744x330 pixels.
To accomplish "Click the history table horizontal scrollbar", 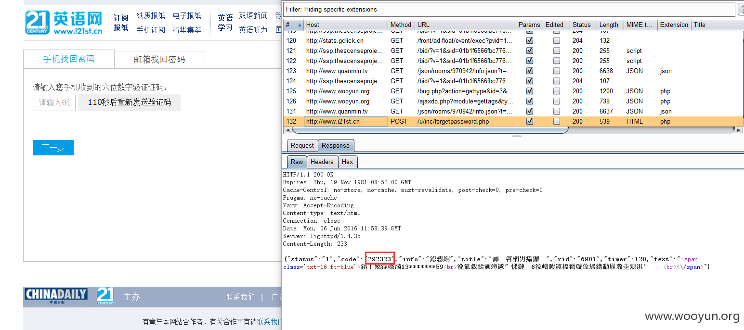I will pyautogui.click(x=430, y=130).
